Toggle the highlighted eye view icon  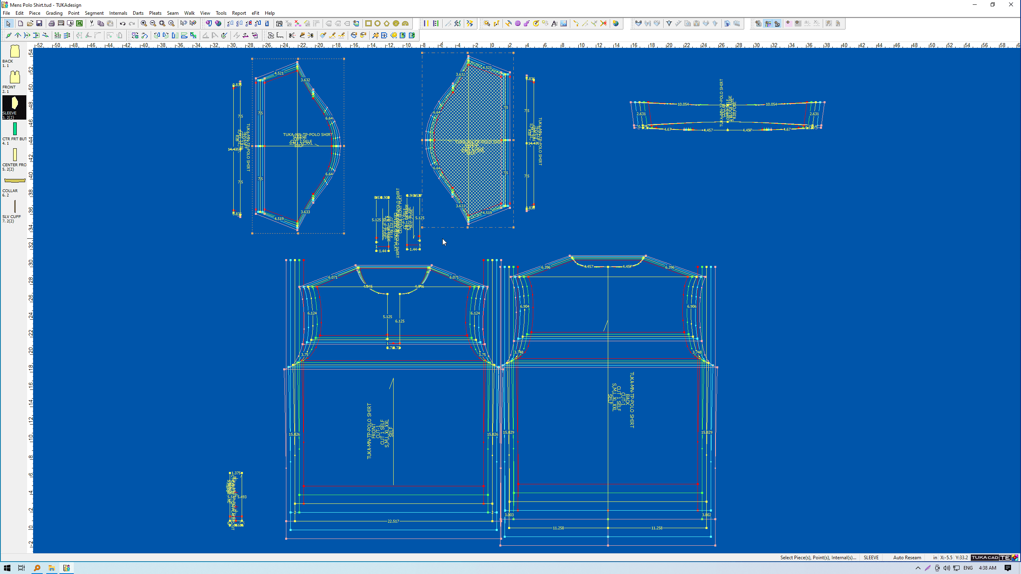point(768,24)
